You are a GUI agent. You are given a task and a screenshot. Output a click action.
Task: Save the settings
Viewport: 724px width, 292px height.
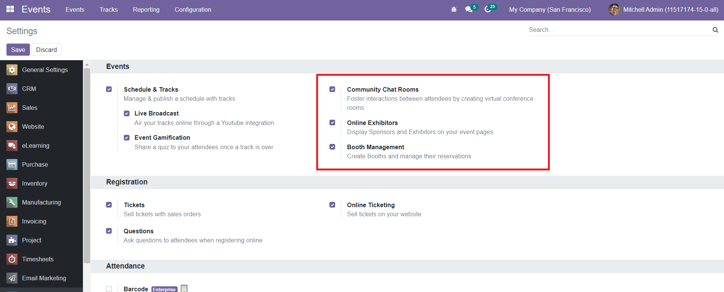(x=18, y=50)
